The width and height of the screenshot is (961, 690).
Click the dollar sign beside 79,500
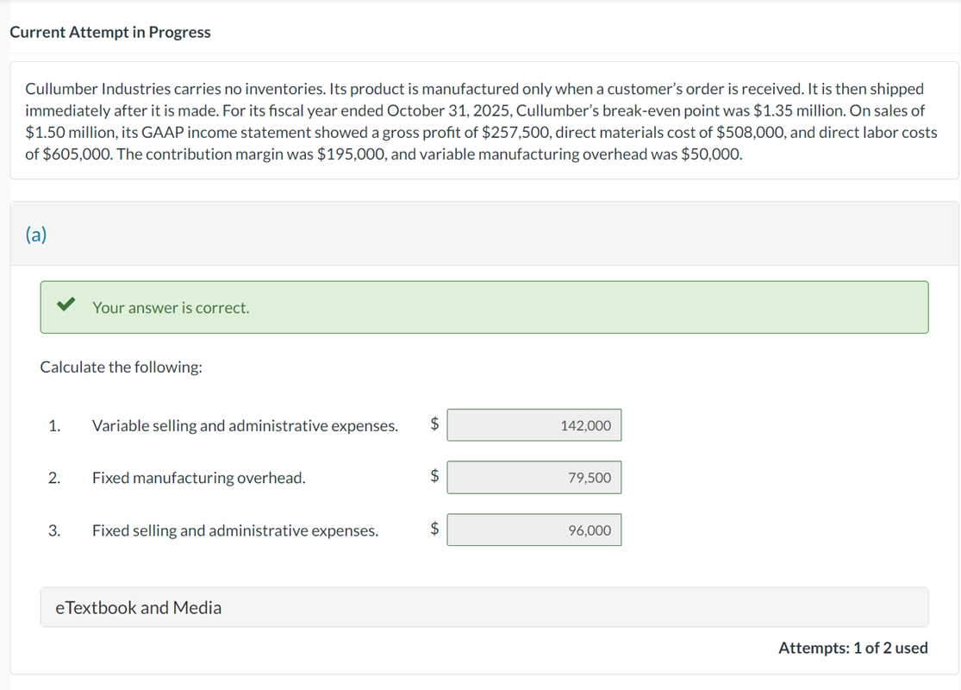(435, 476)
